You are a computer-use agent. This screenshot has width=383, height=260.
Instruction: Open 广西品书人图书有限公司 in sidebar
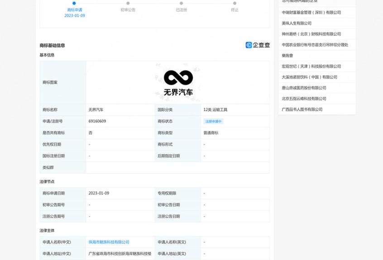(302, 109)
